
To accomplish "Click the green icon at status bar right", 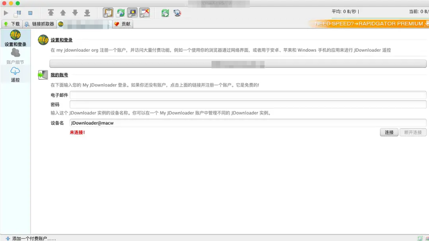I will coord(420,238).
